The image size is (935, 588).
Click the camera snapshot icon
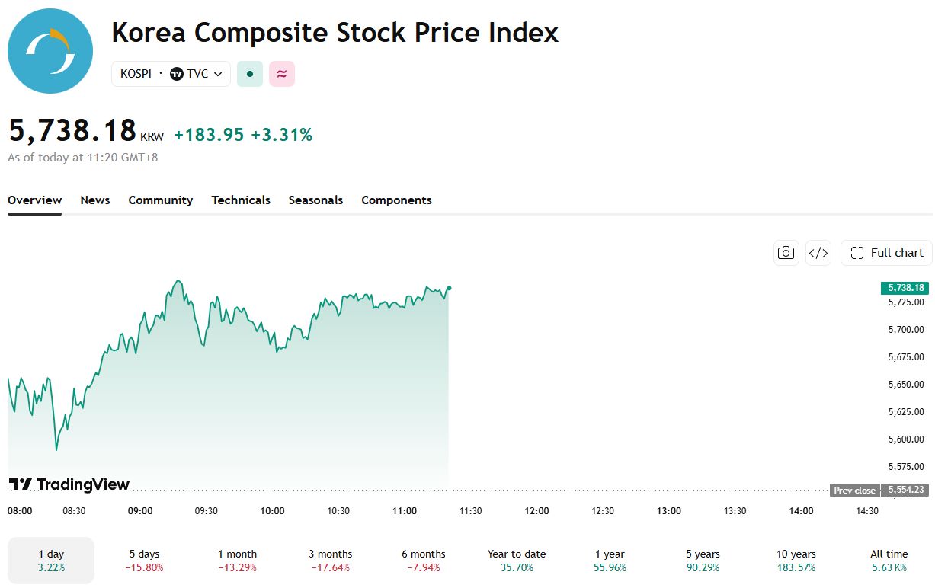click(x=786, y=253)
